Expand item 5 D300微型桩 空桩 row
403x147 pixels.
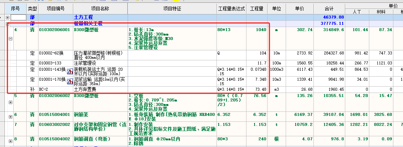[x=10, y=102]
